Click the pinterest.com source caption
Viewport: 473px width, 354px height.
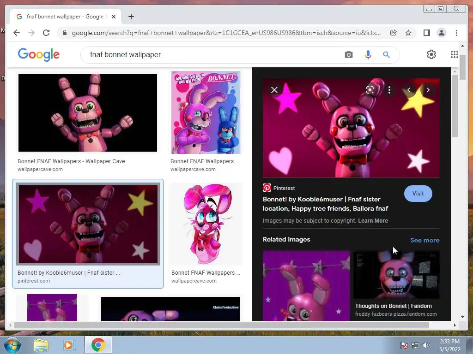33,281
